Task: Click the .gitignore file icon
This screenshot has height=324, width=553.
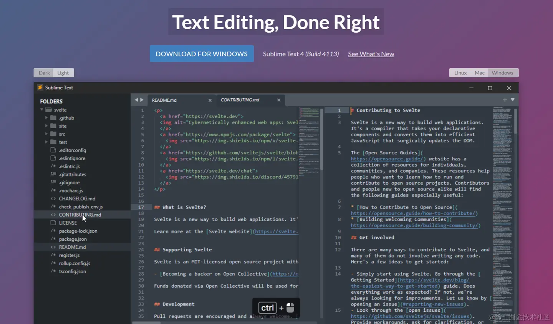Action: (x=53, y=182)
